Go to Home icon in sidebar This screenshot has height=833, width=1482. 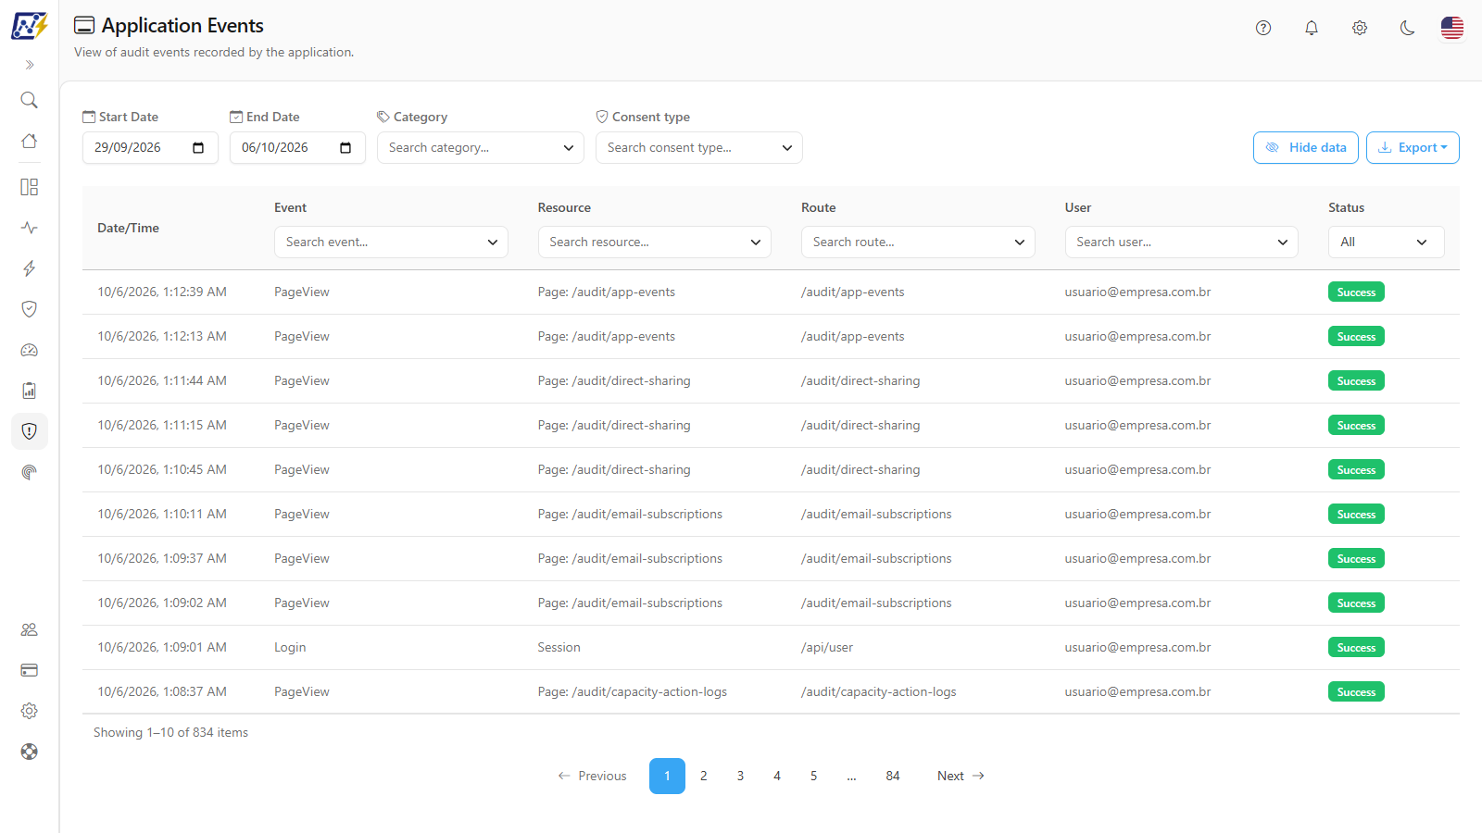point(30,141)
